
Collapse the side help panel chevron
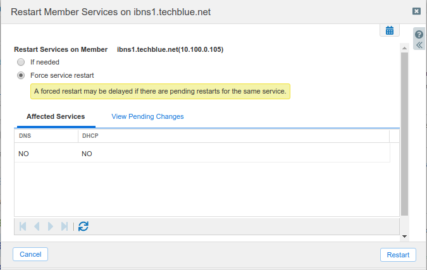(418, 46)
